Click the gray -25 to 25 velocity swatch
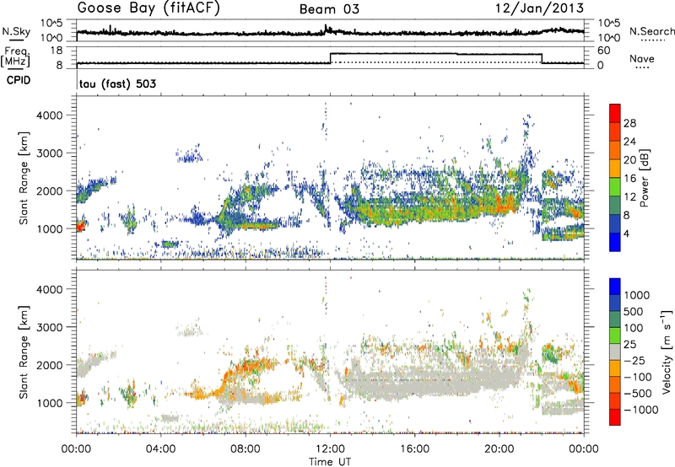The height and width of the screenshot is (467, 675). (x=615, y=352)
